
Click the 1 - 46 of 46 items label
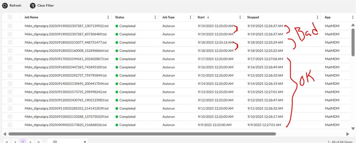click(x=341, y=142)
